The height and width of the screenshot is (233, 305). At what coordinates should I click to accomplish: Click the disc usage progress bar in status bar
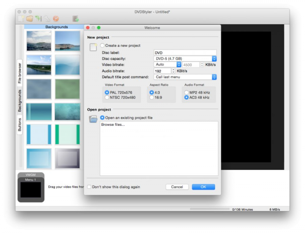[210, 209]
